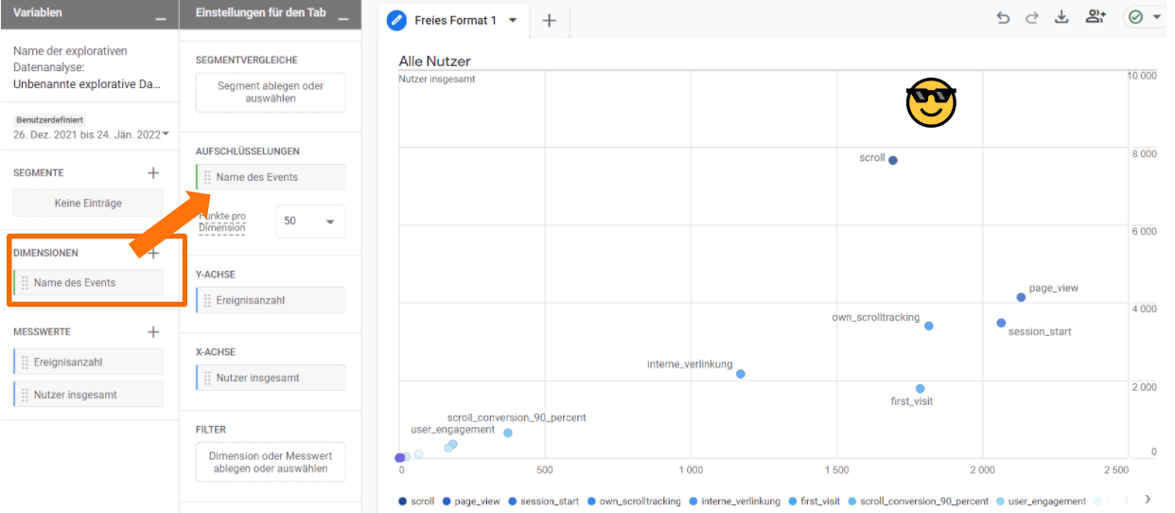Click the redo arrow icon
The image size is (1175, 513).
pyautogui.click(x=1032, y=18)
